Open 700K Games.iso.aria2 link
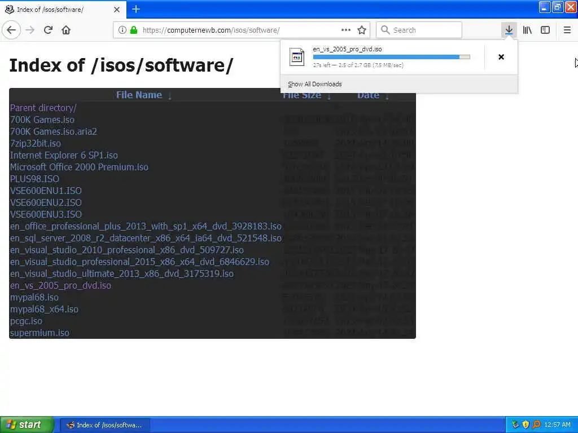 point(54,131)
